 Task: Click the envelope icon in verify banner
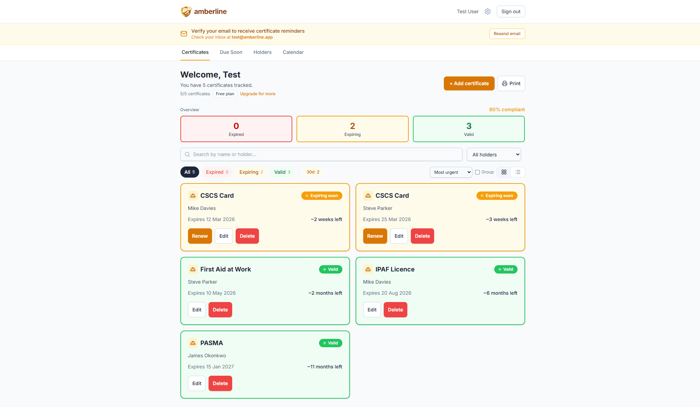tap(184, 34)
